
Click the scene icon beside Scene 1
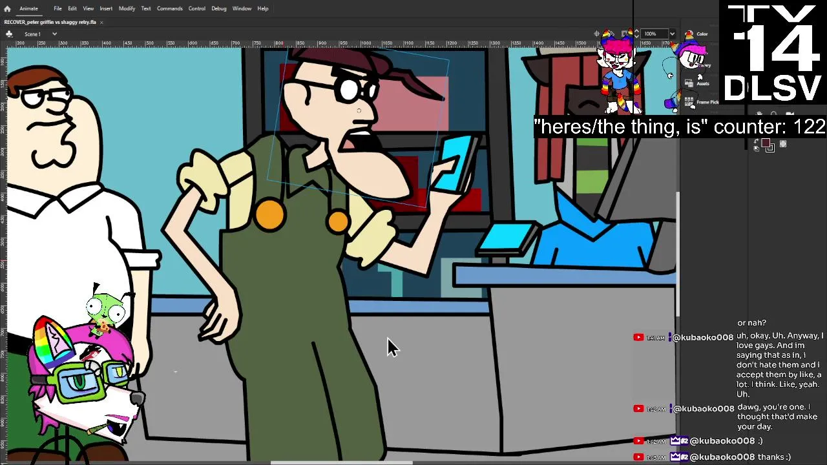coord(9,34)
